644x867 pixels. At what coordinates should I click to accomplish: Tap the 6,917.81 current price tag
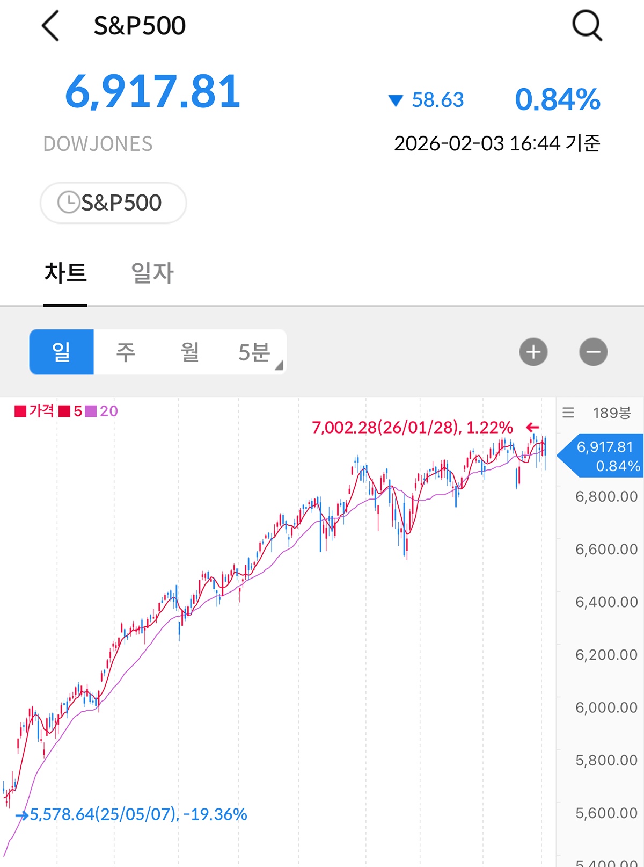[601, 456]
